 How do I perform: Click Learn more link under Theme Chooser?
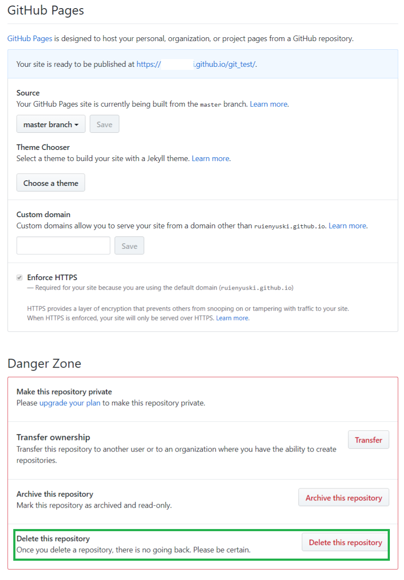point(210,158)
